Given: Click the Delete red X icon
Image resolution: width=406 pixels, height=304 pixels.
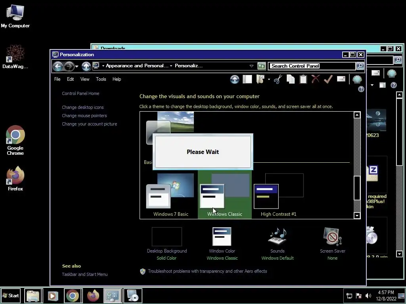Looking at the screenshot, I should point(315,79).
